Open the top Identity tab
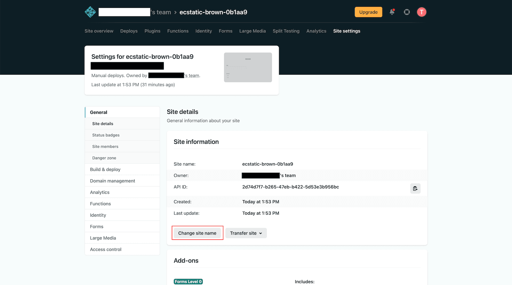The image size is (512, 285). tap(204, 31)
